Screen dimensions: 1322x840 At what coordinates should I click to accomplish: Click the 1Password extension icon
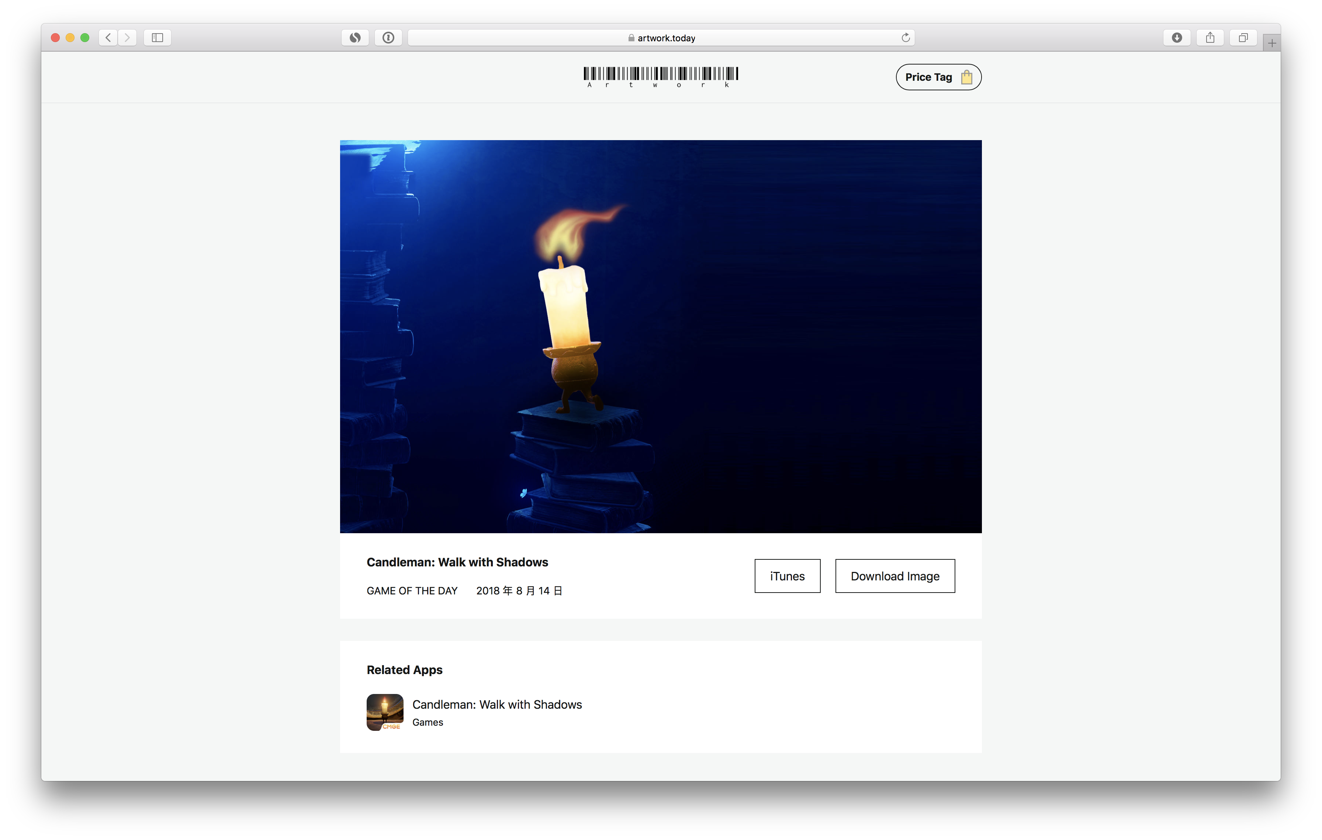click(x=388, y=37)
